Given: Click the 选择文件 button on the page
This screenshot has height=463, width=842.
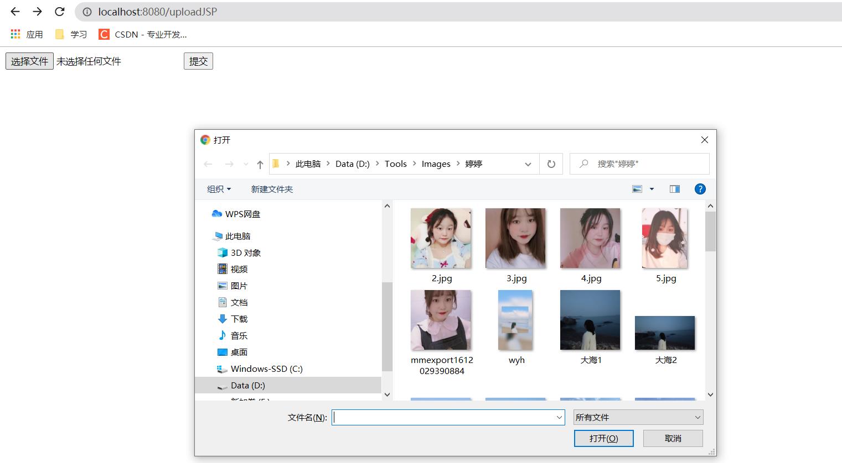Looking at the screenshot, I should [29, 61].
